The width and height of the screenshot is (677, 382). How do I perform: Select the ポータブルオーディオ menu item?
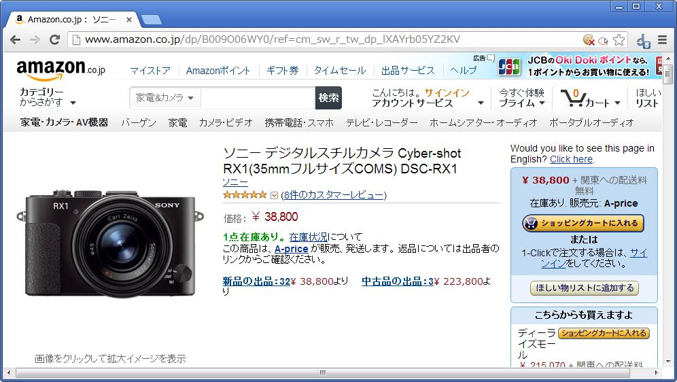tap(591, 122)
